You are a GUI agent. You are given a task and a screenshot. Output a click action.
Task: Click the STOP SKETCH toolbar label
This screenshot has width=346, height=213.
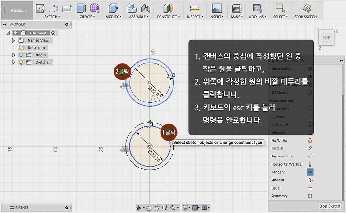[305, 17]
